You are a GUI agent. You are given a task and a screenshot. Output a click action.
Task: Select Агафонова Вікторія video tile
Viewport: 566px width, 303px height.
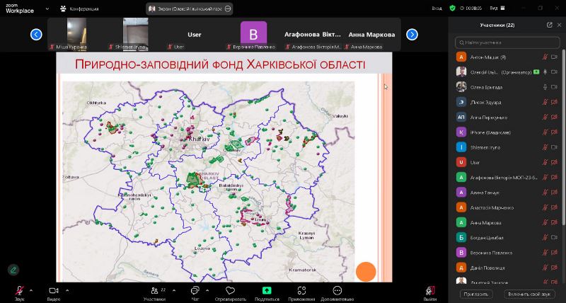click(x=312, y=34)
